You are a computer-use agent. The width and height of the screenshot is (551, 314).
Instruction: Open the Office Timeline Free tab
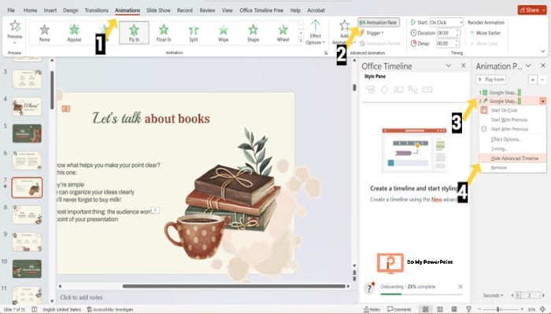pos(261,10)
